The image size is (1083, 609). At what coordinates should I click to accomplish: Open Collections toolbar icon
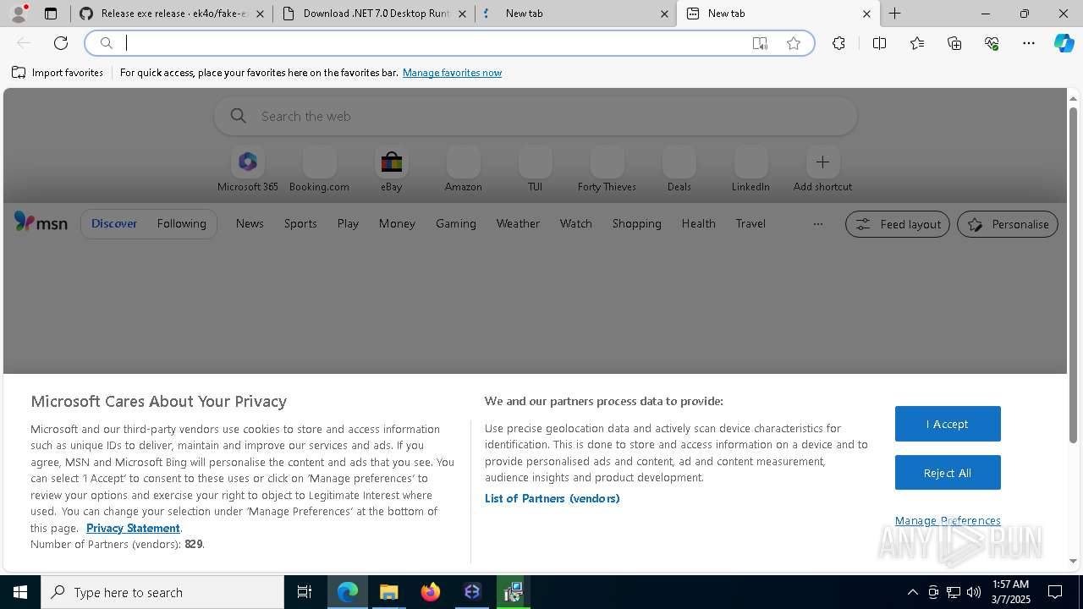pos(954,43)
